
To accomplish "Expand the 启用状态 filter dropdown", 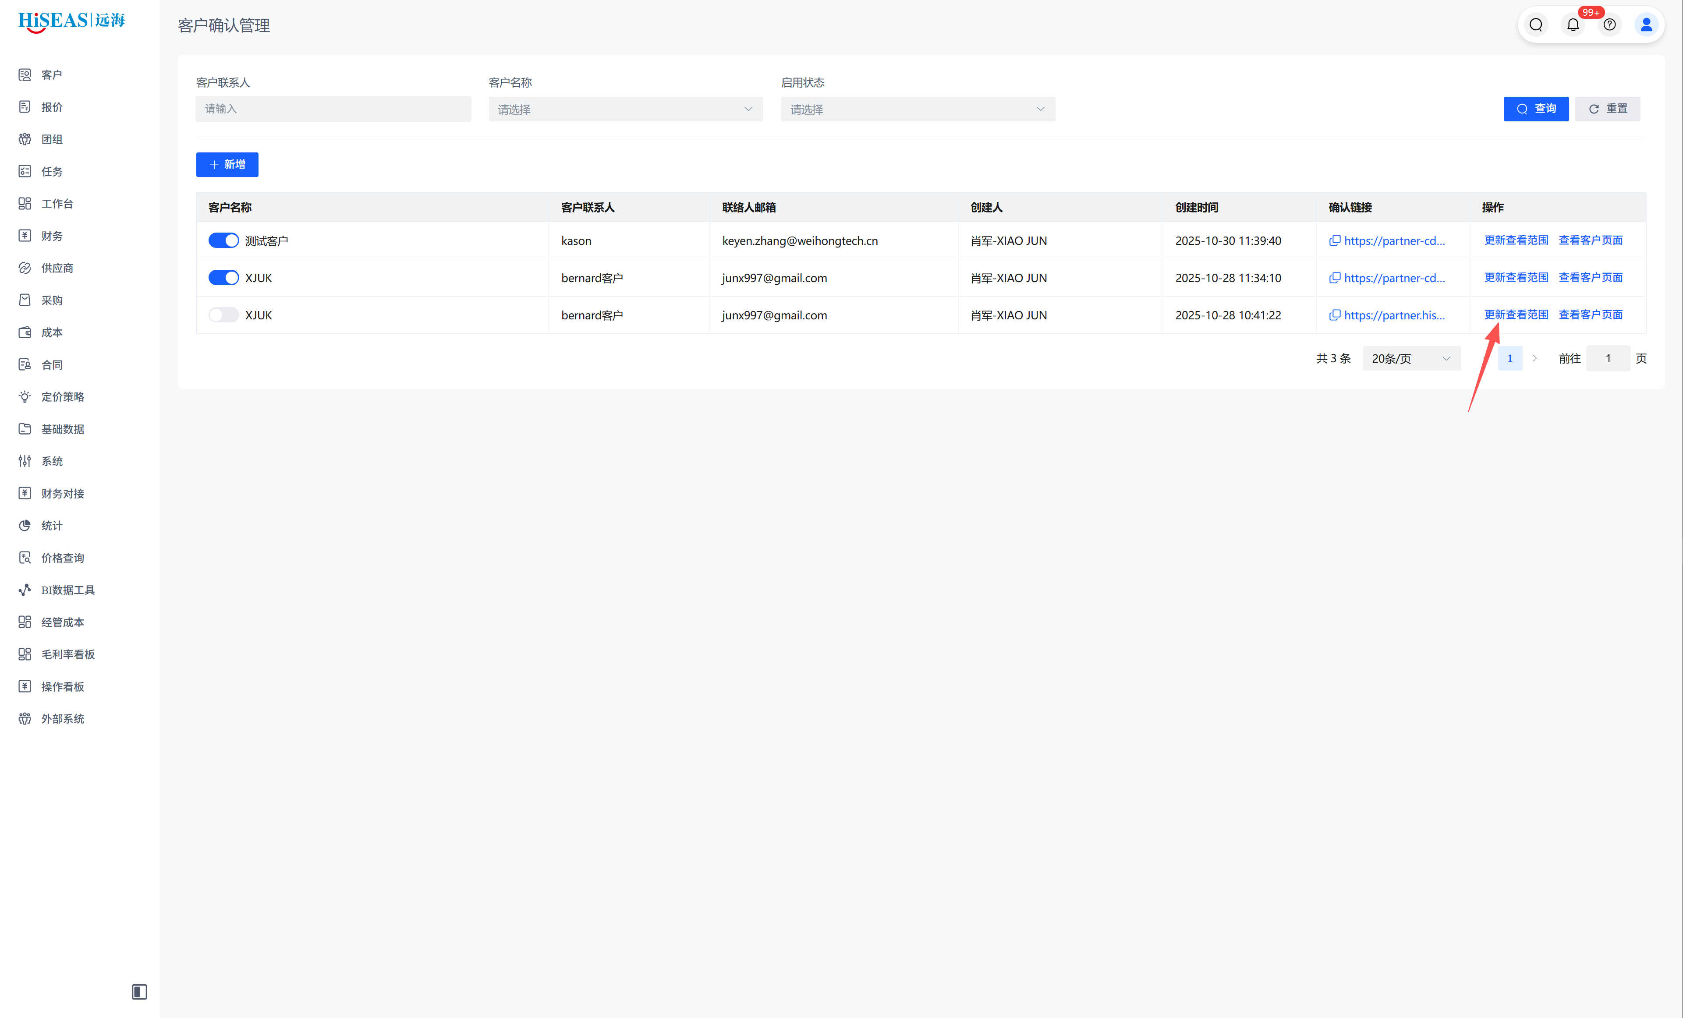I will pos(918,109).
